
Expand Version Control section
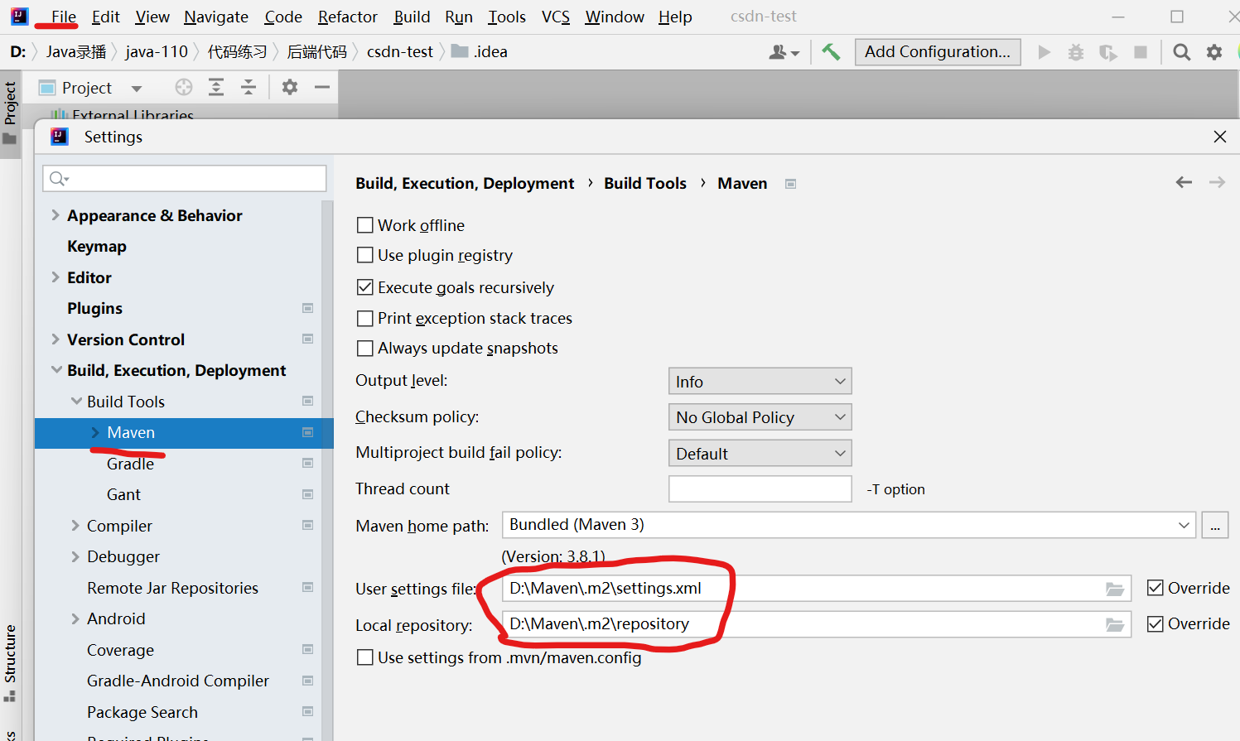pyautogui.click(x=55, y=339)
